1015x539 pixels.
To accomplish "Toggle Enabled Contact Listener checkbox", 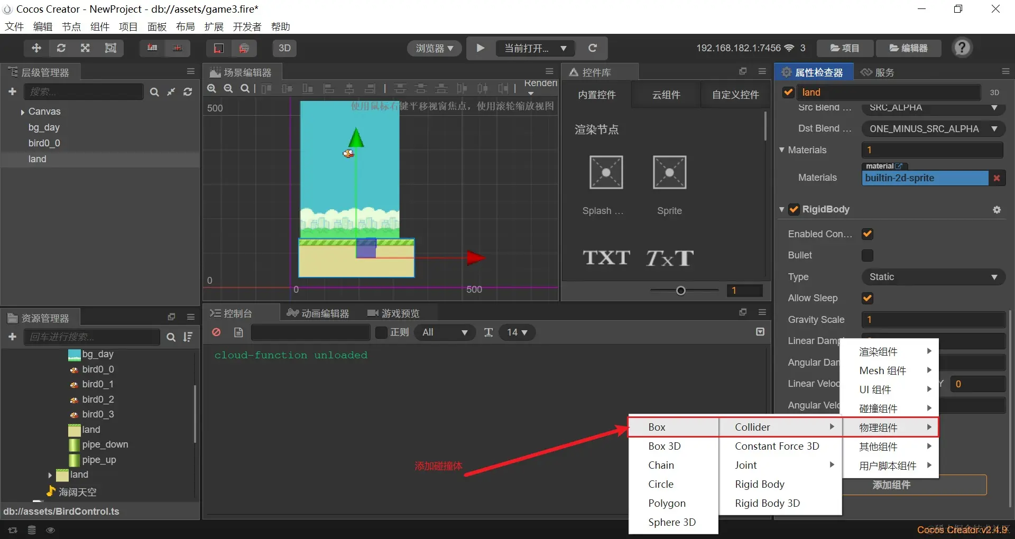I will pyautogui.click(x=868, y=234).
